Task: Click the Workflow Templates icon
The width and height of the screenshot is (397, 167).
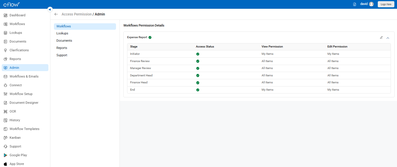Action: pos(6,129)
